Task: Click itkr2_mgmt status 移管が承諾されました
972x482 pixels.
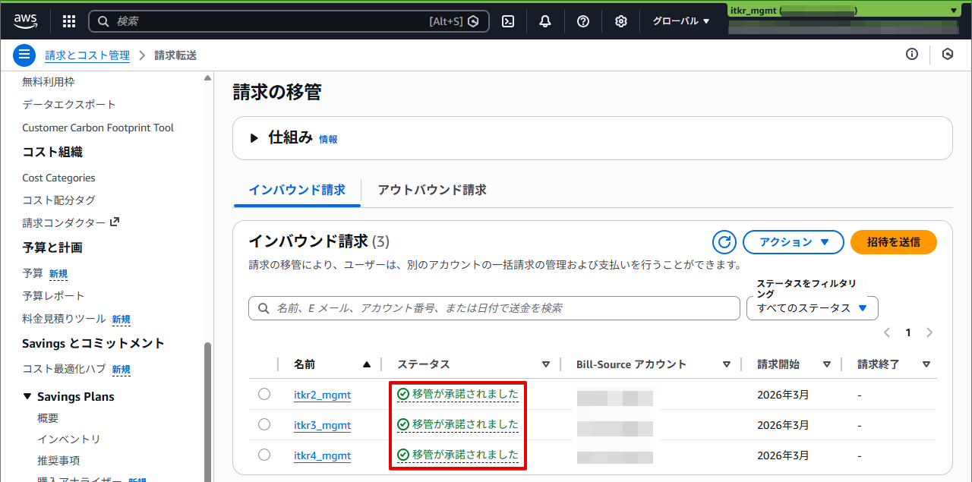Action: (458, 394)
